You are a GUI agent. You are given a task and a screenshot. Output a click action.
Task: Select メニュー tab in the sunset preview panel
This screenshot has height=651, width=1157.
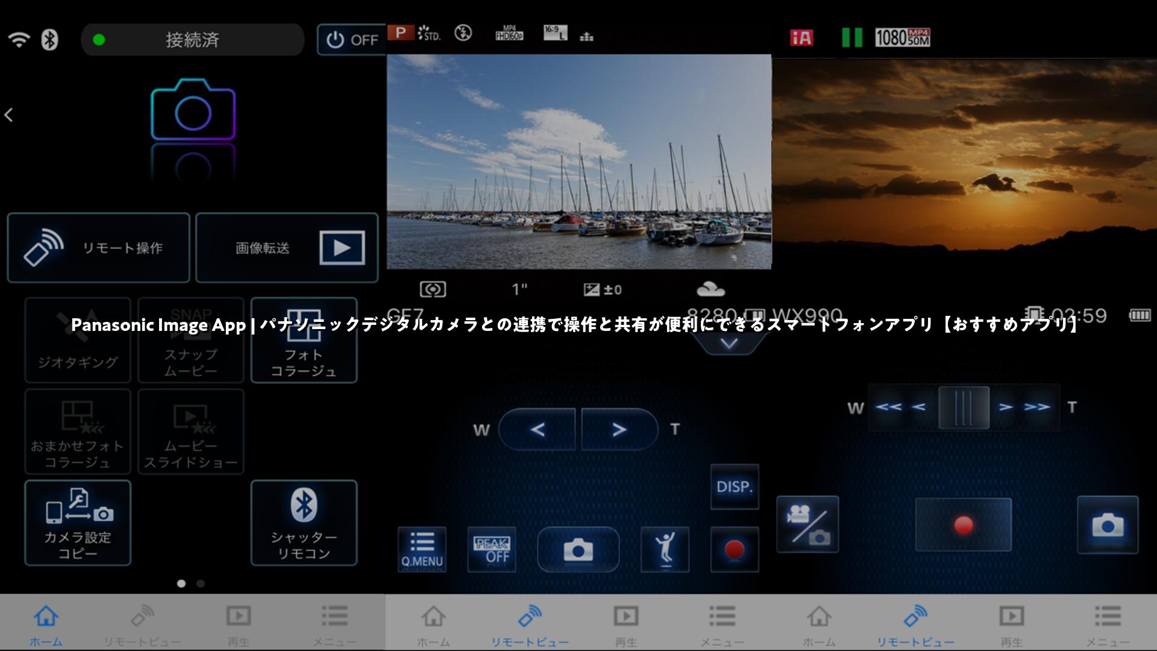pyautogui.click(x=1108, y=625)
